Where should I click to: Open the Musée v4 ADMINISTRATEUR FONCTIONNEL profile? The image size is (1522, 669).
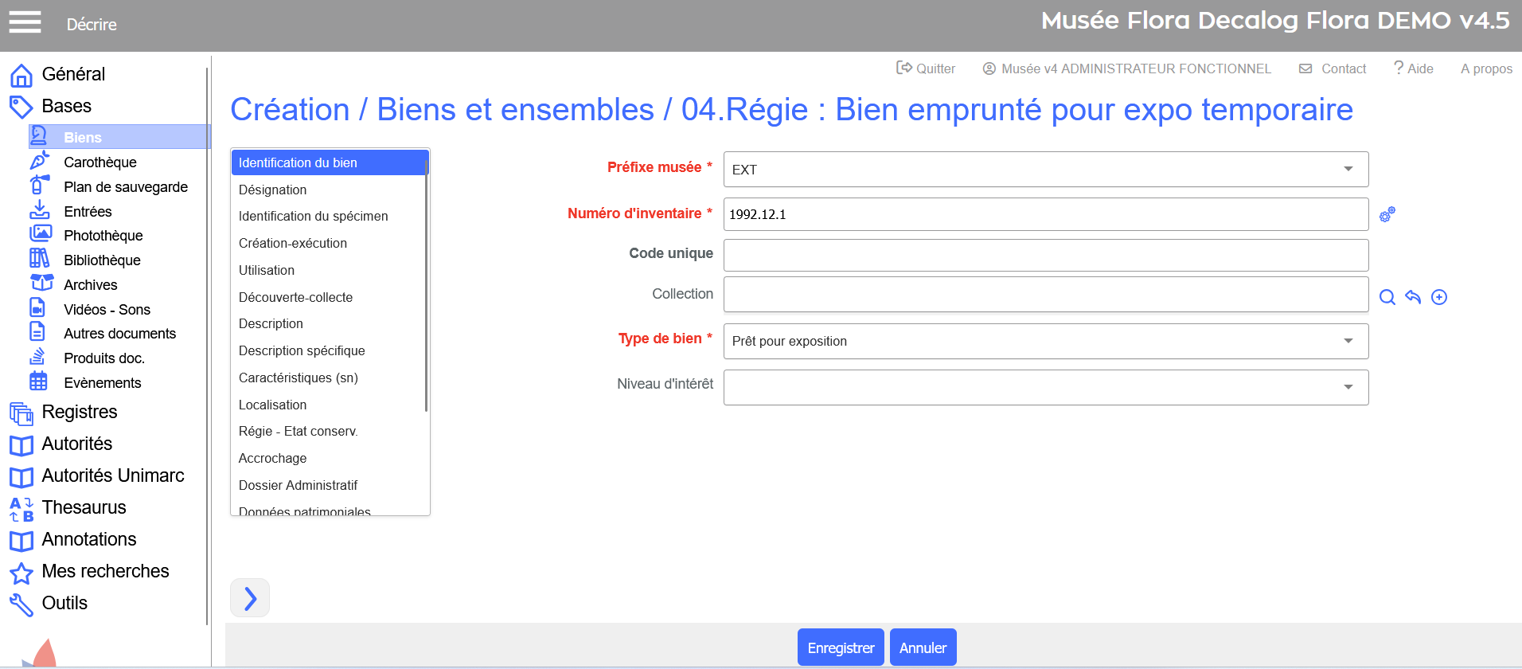click(1126, 68)
